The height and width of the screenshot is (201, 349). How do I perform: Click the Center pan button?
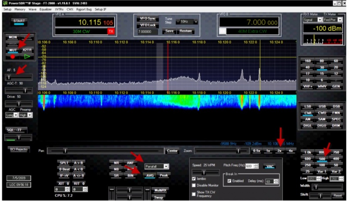point(172,151)
